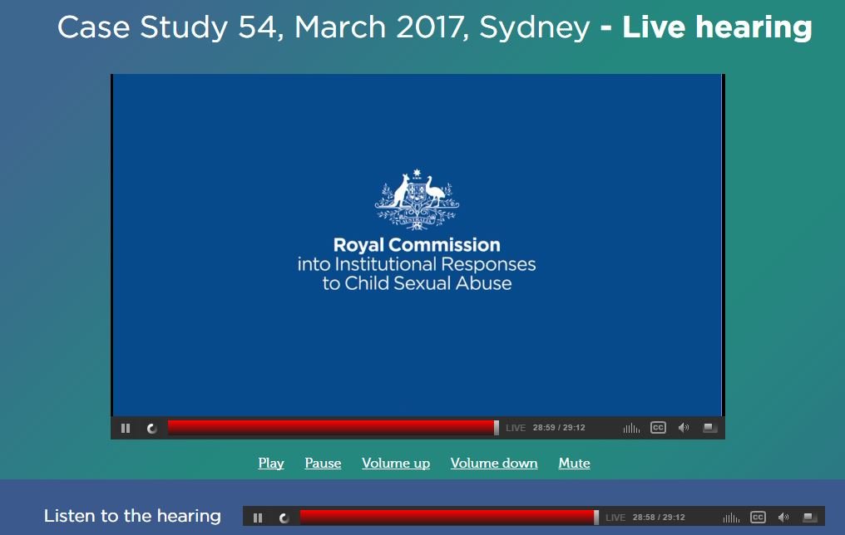The height and width of the screenshot is (535, 845).
Task: Click the video player seek handle
Action: pyautogui.click(x=497, y=428)
